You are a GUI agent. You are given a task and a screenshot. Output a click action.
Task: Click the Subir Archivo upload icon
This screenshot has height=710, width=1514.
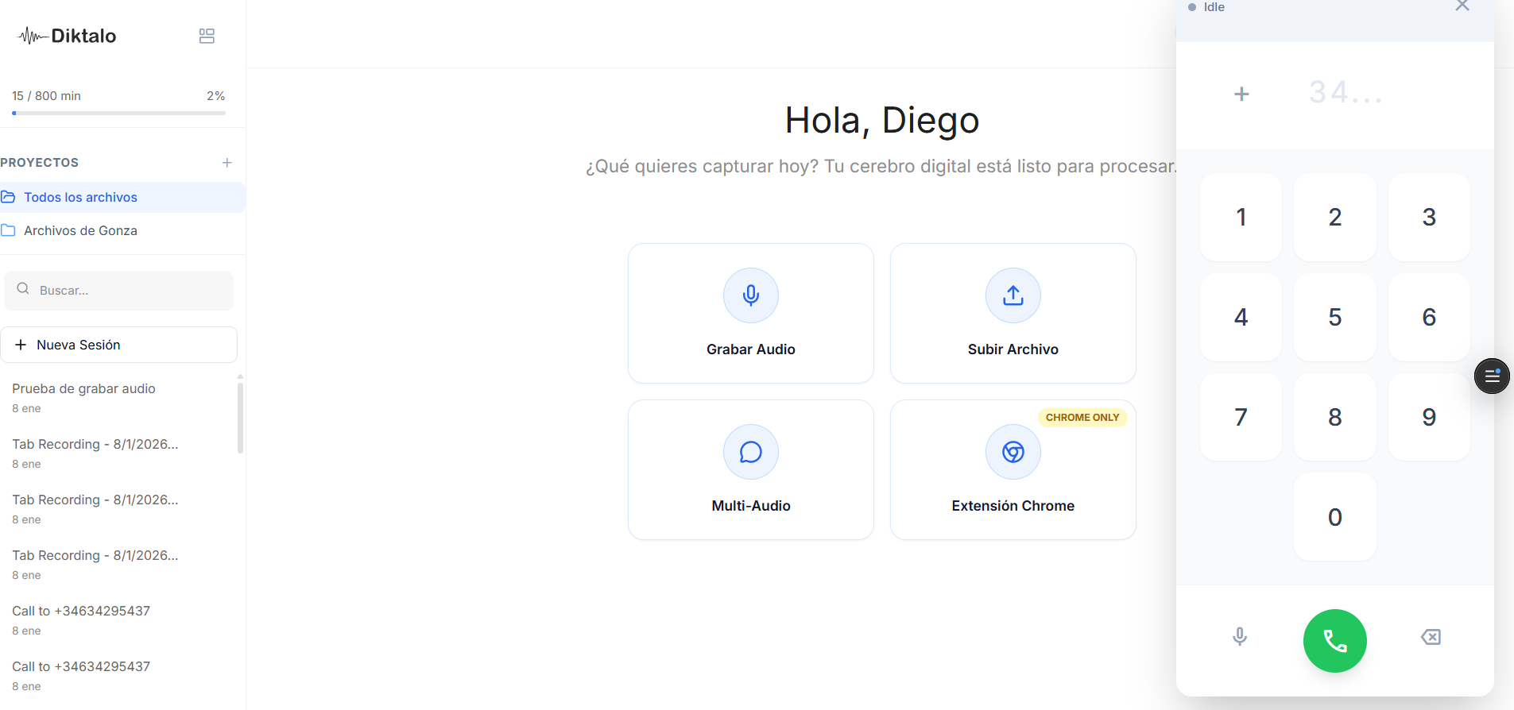[1013, 295]
